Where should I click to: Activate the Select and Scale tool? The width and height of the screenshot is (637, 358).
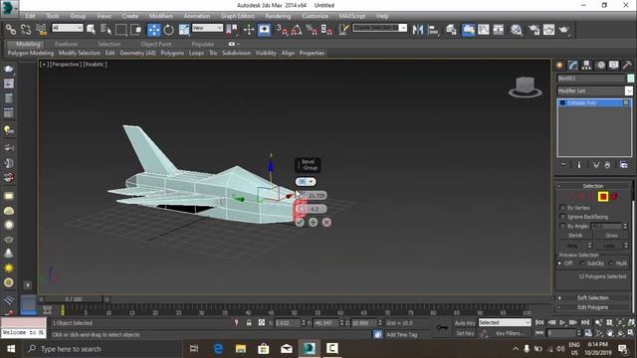coord(184,29)
